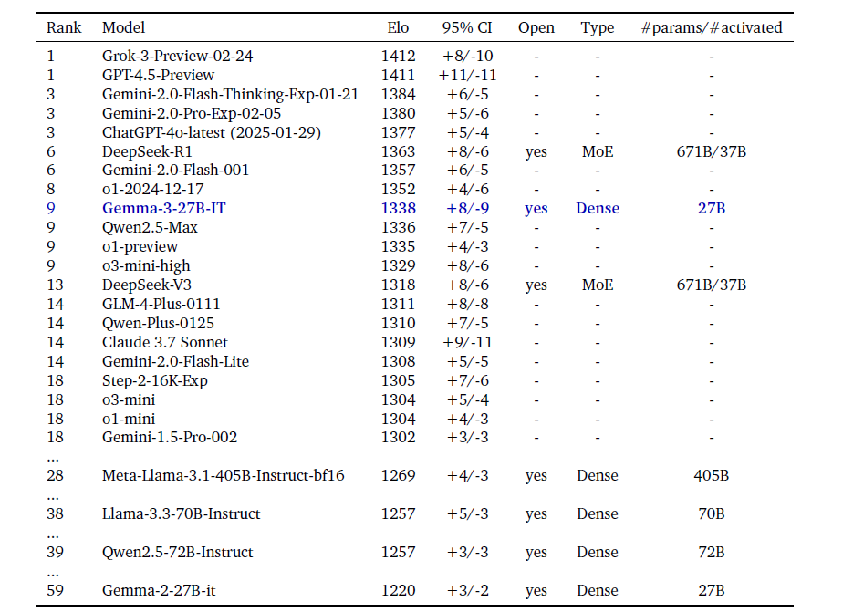The image size is (843, 612).
Task: Click confidence interval +11/-11
Action: point(467,75)
